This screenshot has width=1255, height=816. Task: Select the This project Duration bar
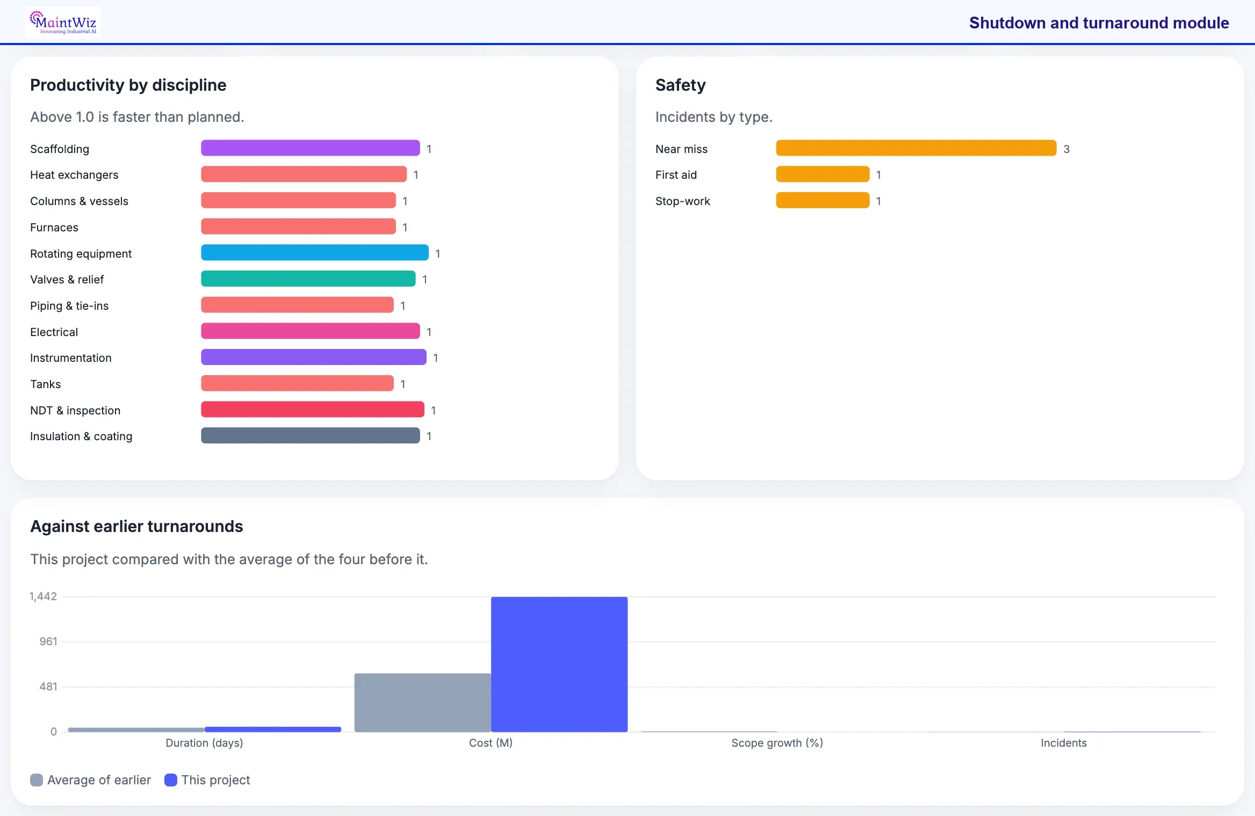pyautogui.click(x=272, y=729)
